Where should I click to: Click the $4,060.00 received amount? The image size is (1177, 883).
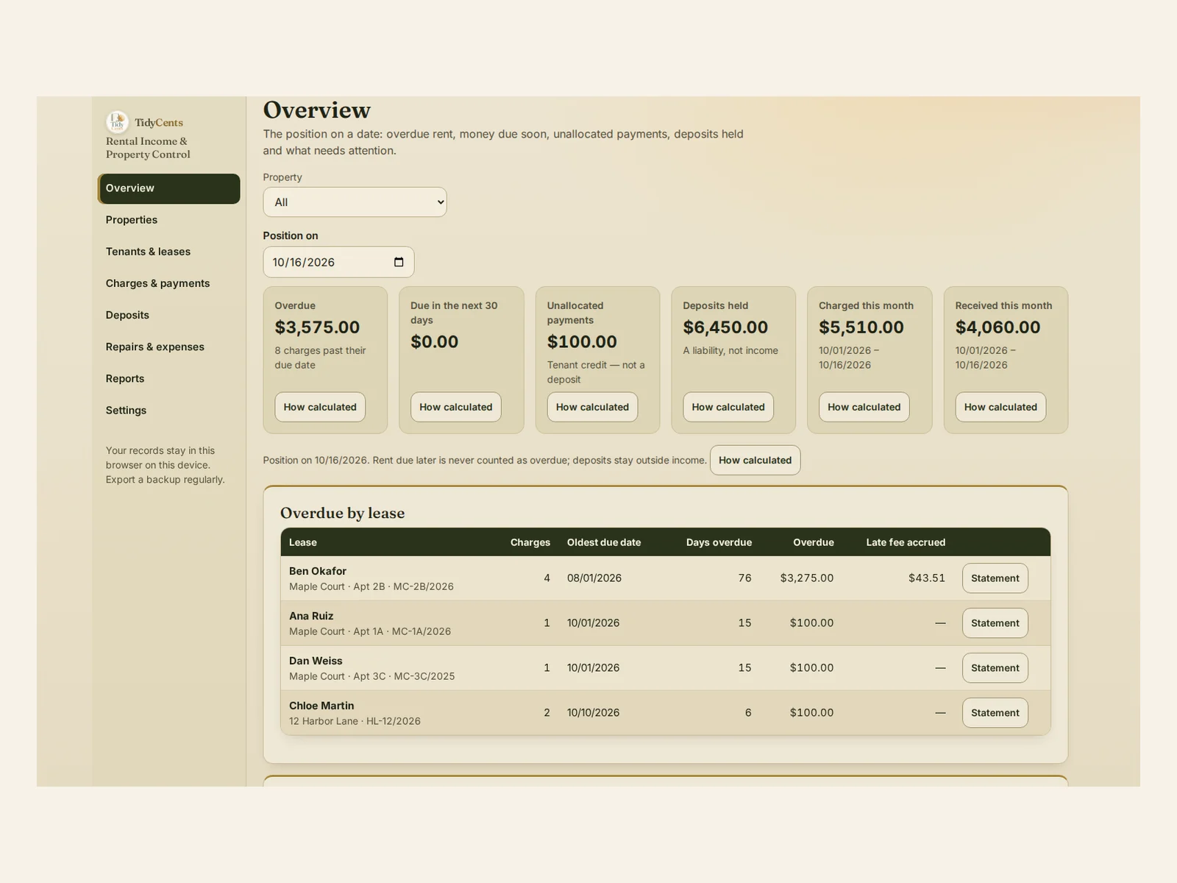tap(998, 327)
